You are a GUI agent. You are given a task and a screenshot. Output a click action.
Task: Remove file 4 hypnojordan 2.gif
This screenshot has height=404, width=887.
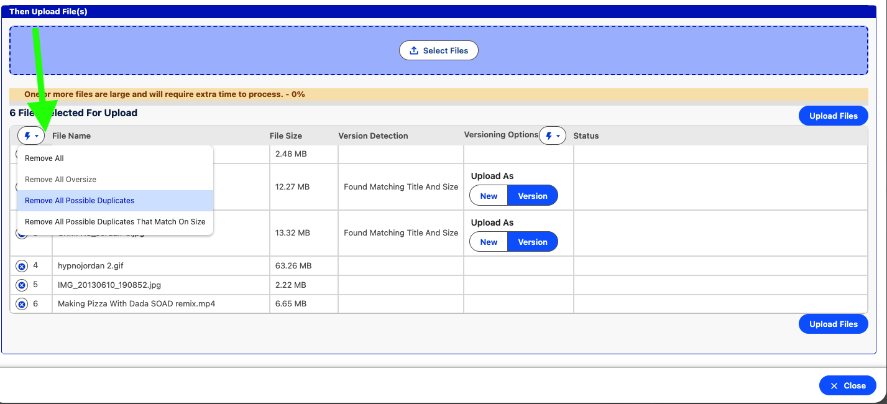click(x=22, y=266)
